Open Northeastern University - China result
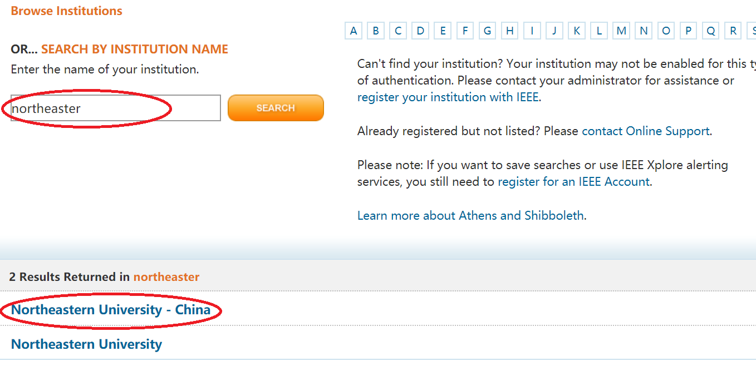The height and width of the screenshot is (366, 756). pos(111,310)
